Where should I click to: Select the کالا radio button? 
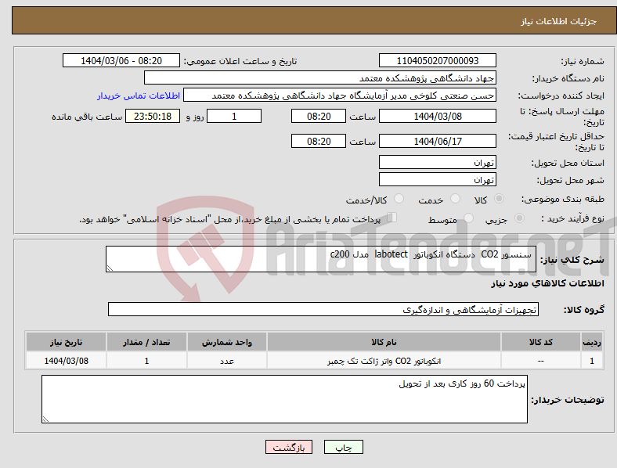(x=499, y=199)
